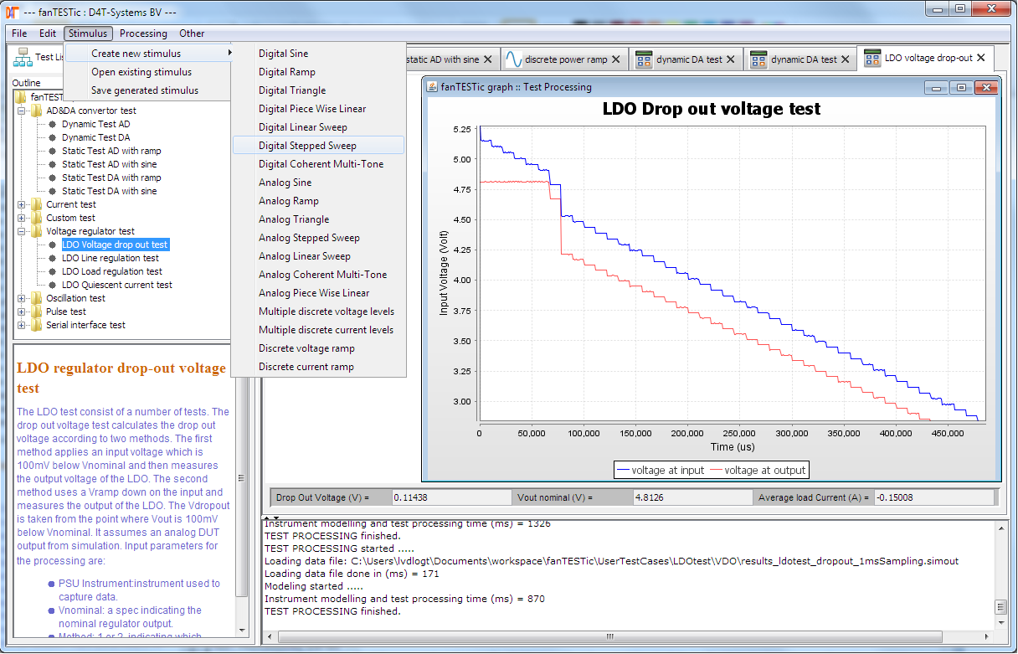Open the File menu
The width and height of the screenshot is (1018, 654).
click(18, 33)
